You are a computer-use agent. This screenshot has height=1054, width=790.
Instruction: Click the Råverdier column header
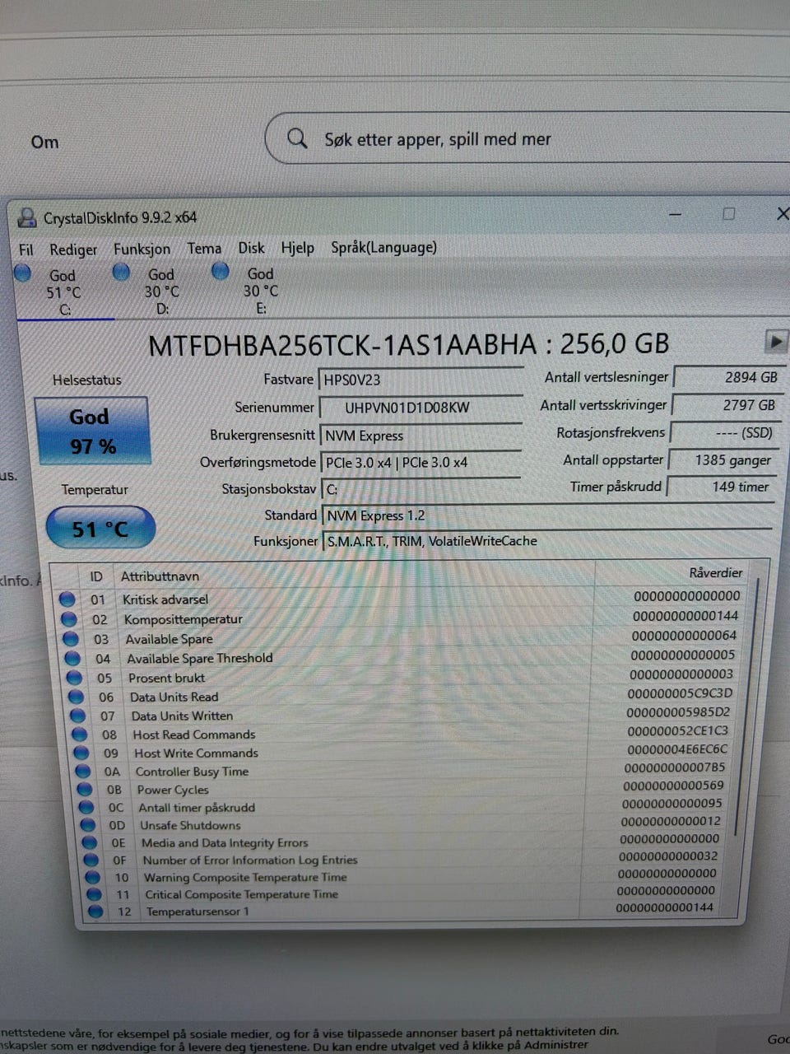click(716, 572)
